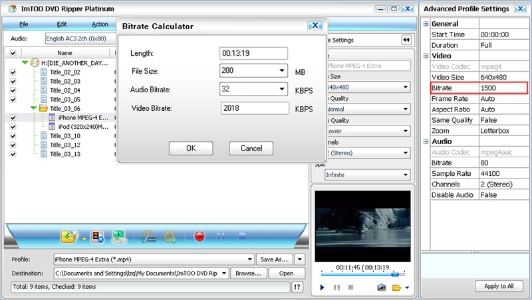532x300 pixels.
Task: Click the video preview thumbnail
Action: (x=362, y=226)
